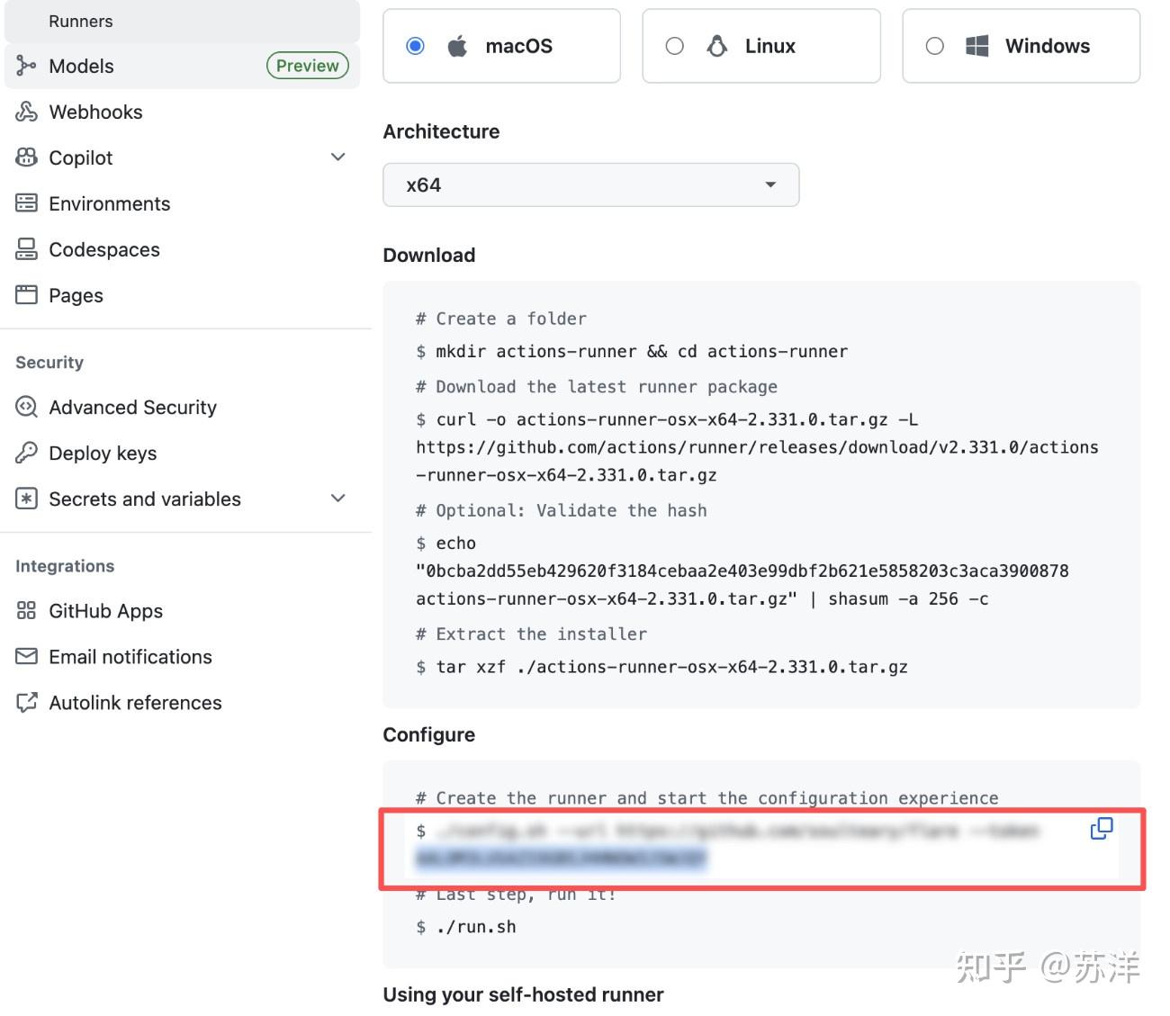Select the macOS radio button
This screenshot has height=1016, width=1170.
click(415, 46)
